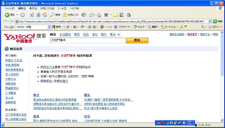Screen dimensions: 225x128
Task: Open the 热点 section heading link
Action: [x=36, y=95]
